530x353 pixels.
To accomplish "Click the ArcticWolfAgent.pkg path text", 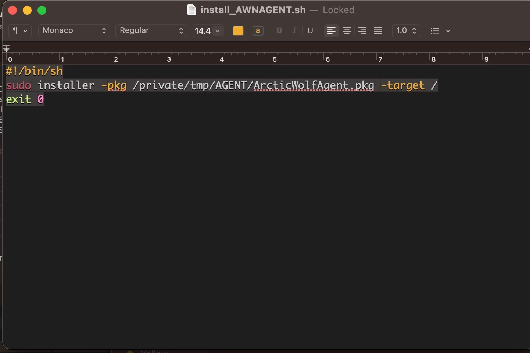I will (x=314, y=85).
